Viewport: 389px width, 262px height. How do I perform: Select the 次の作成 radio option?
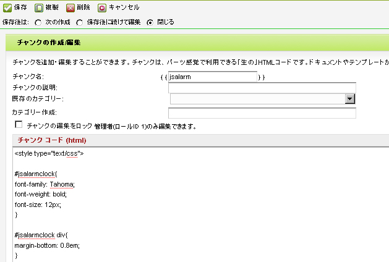(38, 22)
